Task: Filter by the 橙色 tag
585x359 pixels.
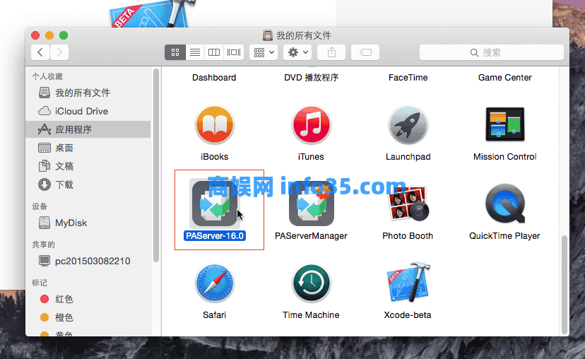Action: tap(88, 317)
